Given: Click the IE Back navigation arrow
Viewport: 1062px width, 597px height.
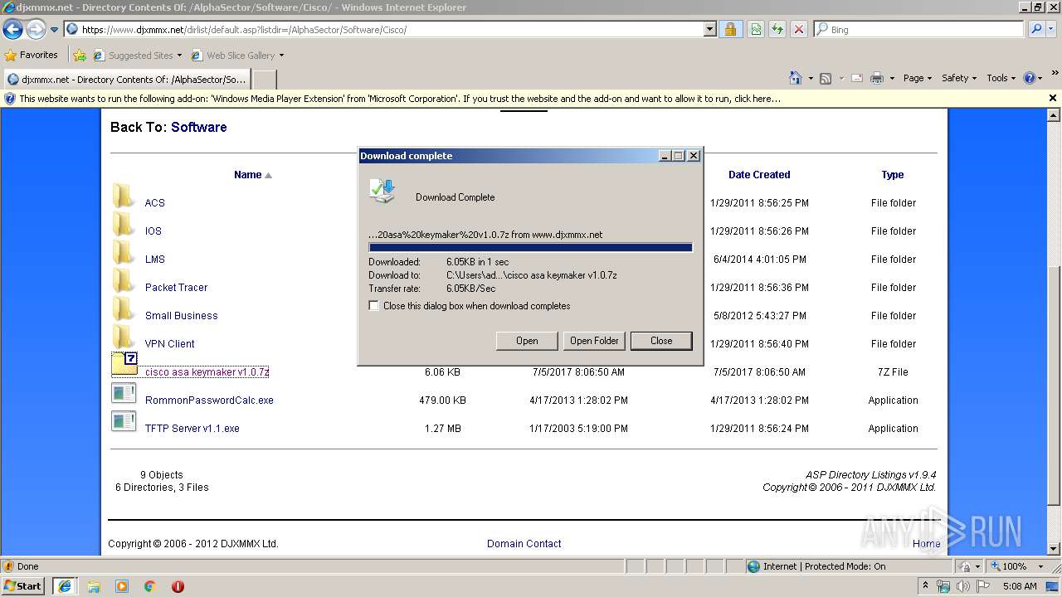Looking at the screenshot, I should 12,30.
